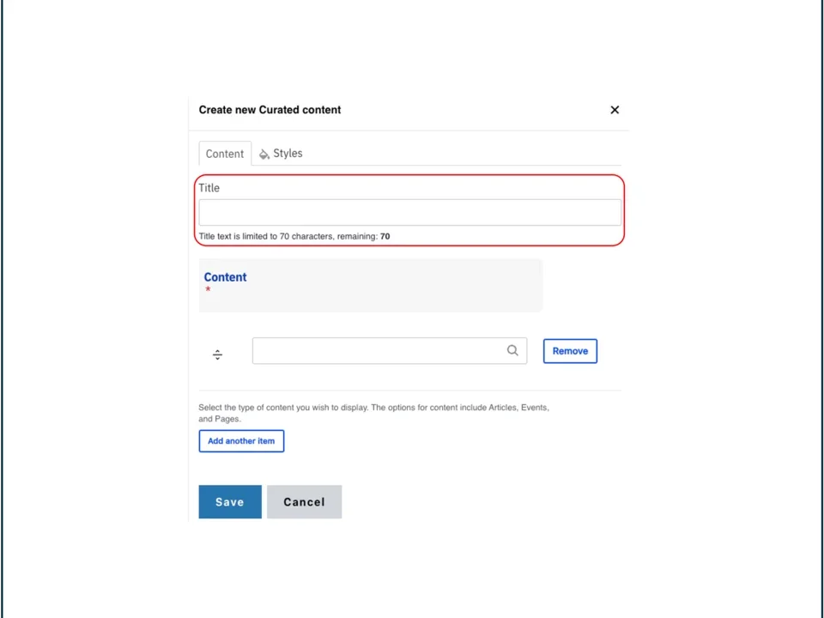Click the Content section heading link

(225, 276)
